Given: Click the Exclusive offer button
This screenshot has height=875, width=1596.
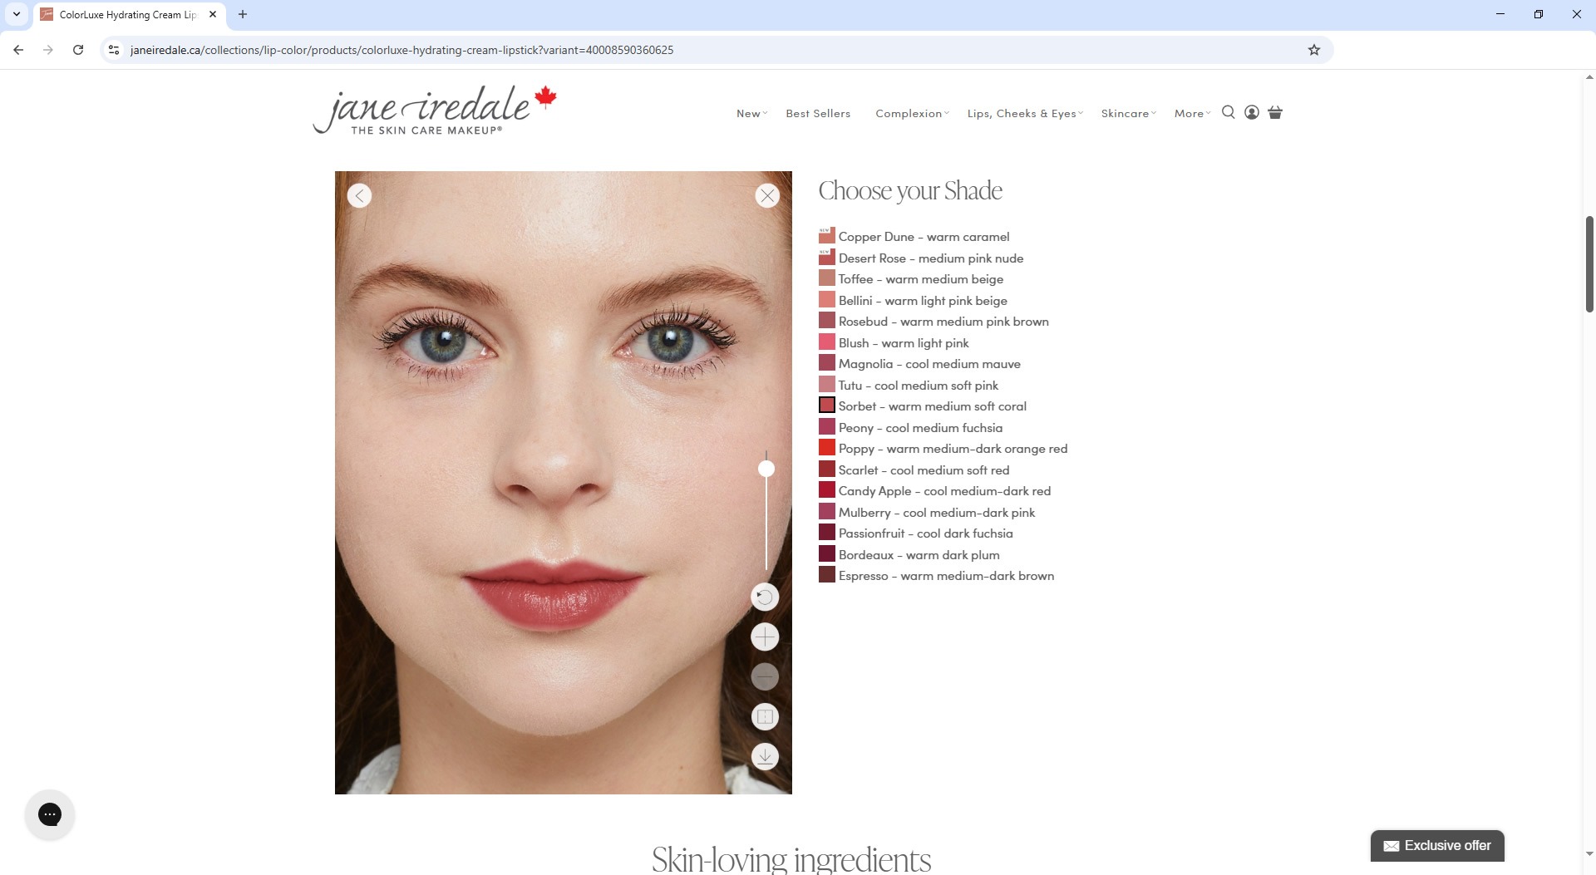Looking at the screenshot, I should (x=1436, y=846).
